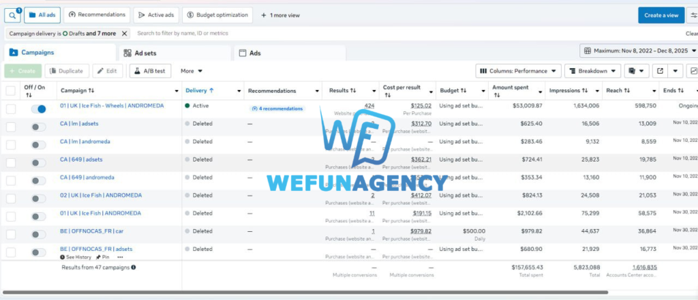Open the view settings sliders icon
This screenshot has height=300, width=698.
[693, 15]
